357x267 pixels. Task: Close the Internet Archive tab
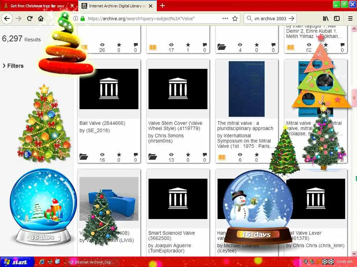point(151,6)
